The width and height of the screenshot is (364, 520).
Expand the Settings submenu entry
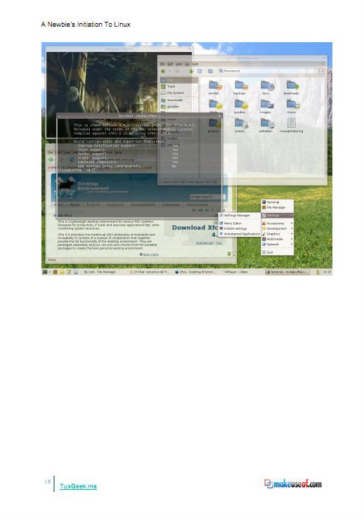click(277, 216)
